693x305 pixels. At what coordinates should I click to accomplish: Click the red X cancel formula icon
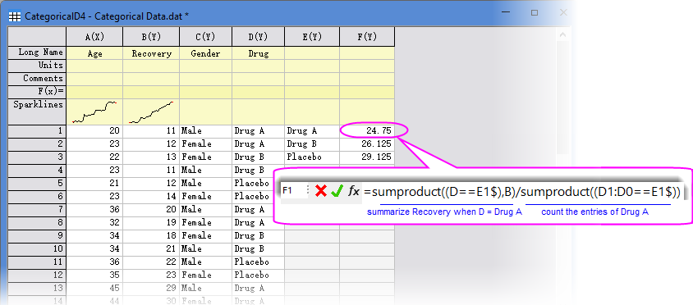(321, 191)
